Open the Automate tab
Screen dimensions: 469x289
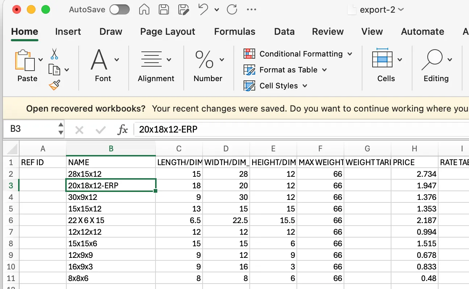click(x=423, y=32)
